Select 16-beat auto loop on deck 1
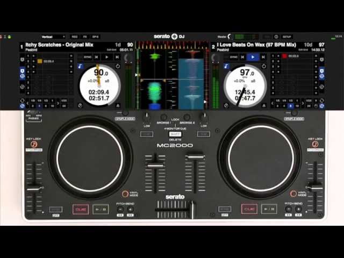The image size is (344, 258). pos(52,106)
